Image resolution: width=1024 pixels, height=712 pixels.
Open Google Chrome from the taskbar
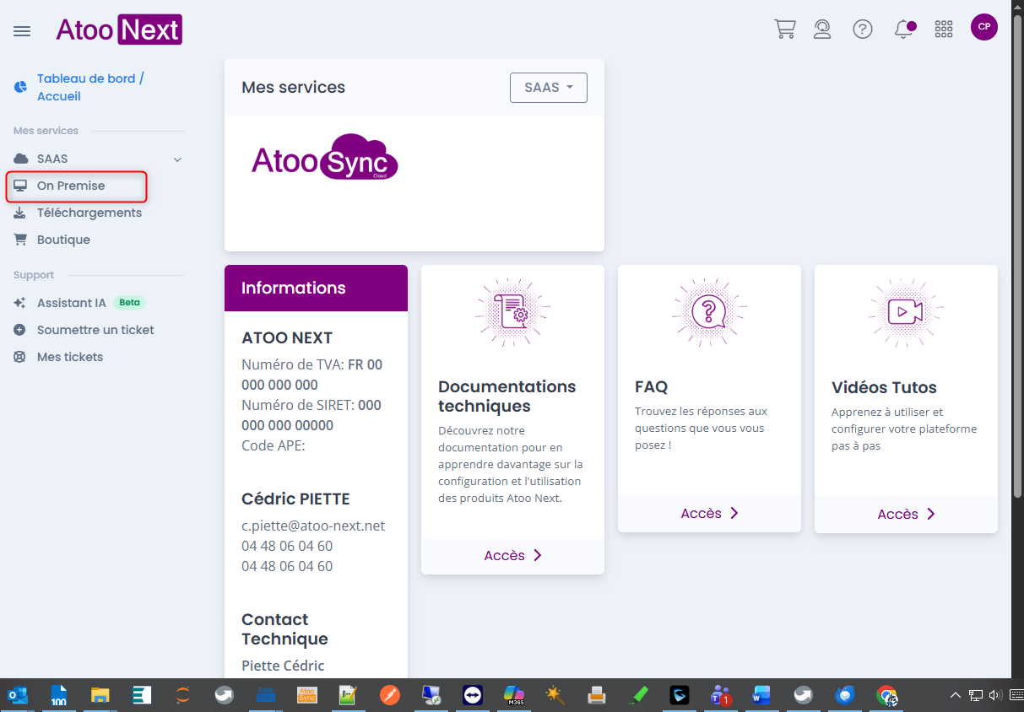(886, 695)
